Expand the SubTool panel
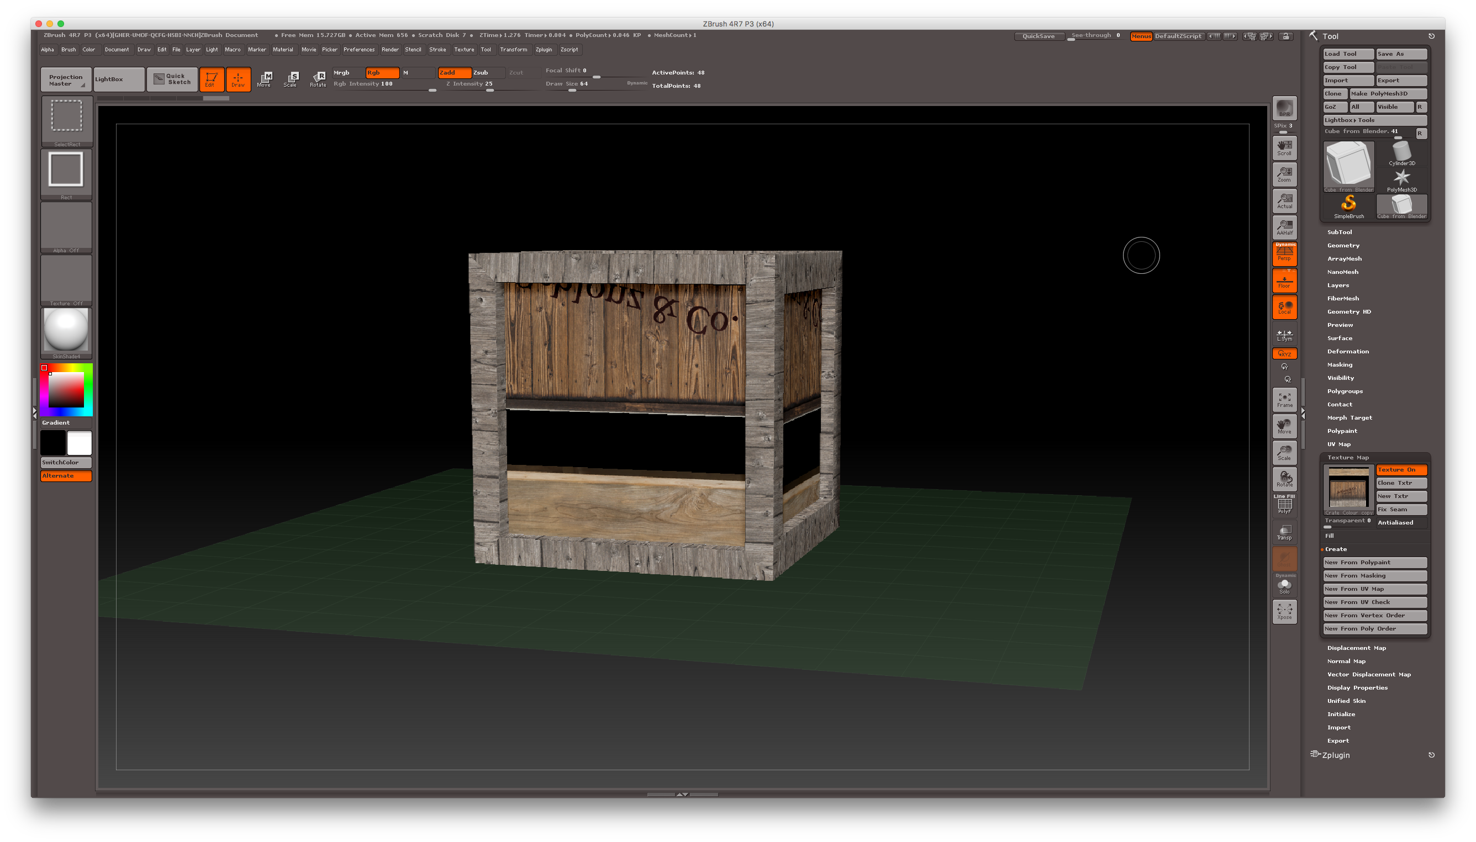 tap(1339, 231)
